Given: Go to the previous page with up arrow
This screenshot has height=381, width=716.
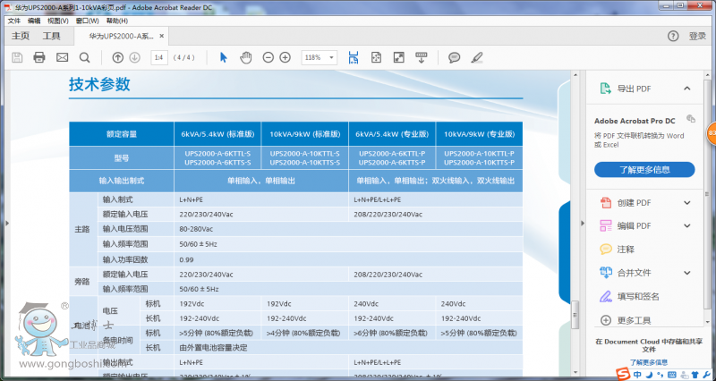Looking at the screenshot, I should 117,57.
